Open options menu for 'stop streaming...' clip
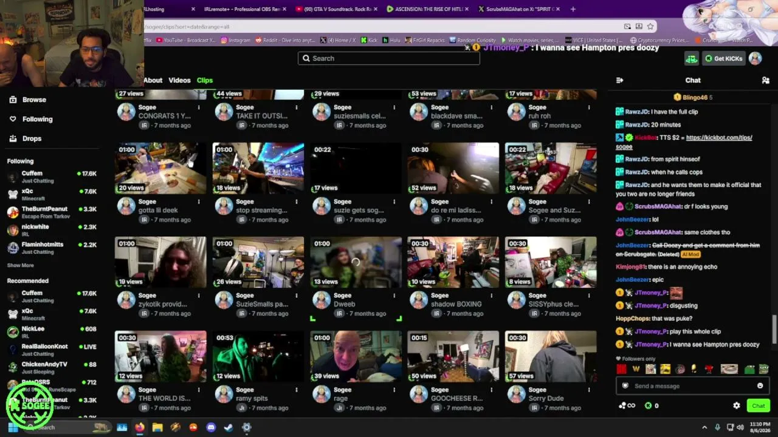 (x=296, y=202)
